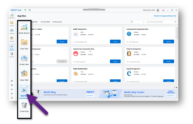Click the D3Splint Integration title
This screenshot has height=124, width=193.
point(134,49)
